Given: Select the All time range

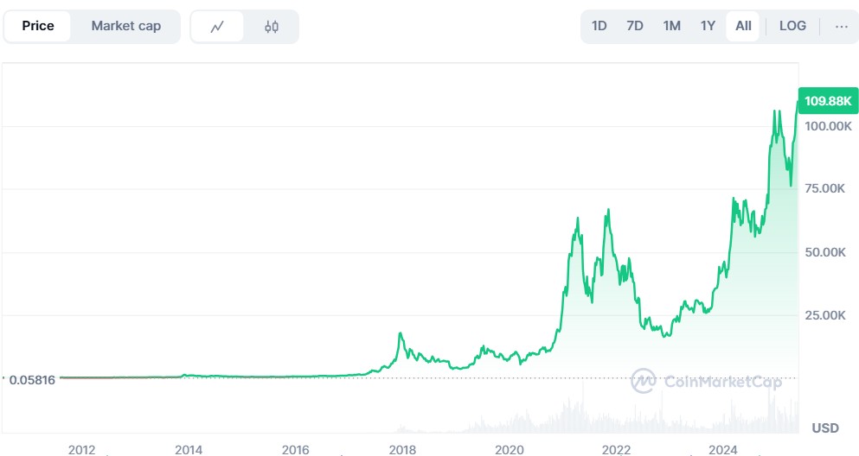Looking at the screenshot, I should coord(743,26).
